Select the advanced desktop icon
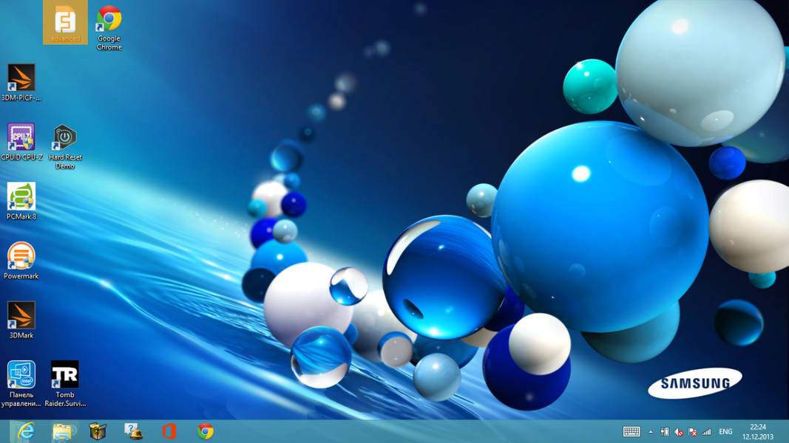This screenshot has height=443, width=789. pyautogui.click(x=65, y=22)
